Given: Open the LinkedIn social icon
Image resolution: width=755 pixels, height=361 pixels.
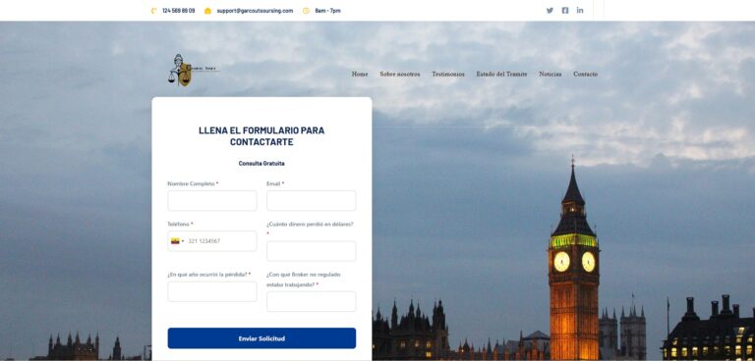Looking at the screenshot, I should point(580,10).
